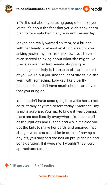Click the 1.1K upvotes count
This screenshot has width=107, height=185.
point(20,165)
